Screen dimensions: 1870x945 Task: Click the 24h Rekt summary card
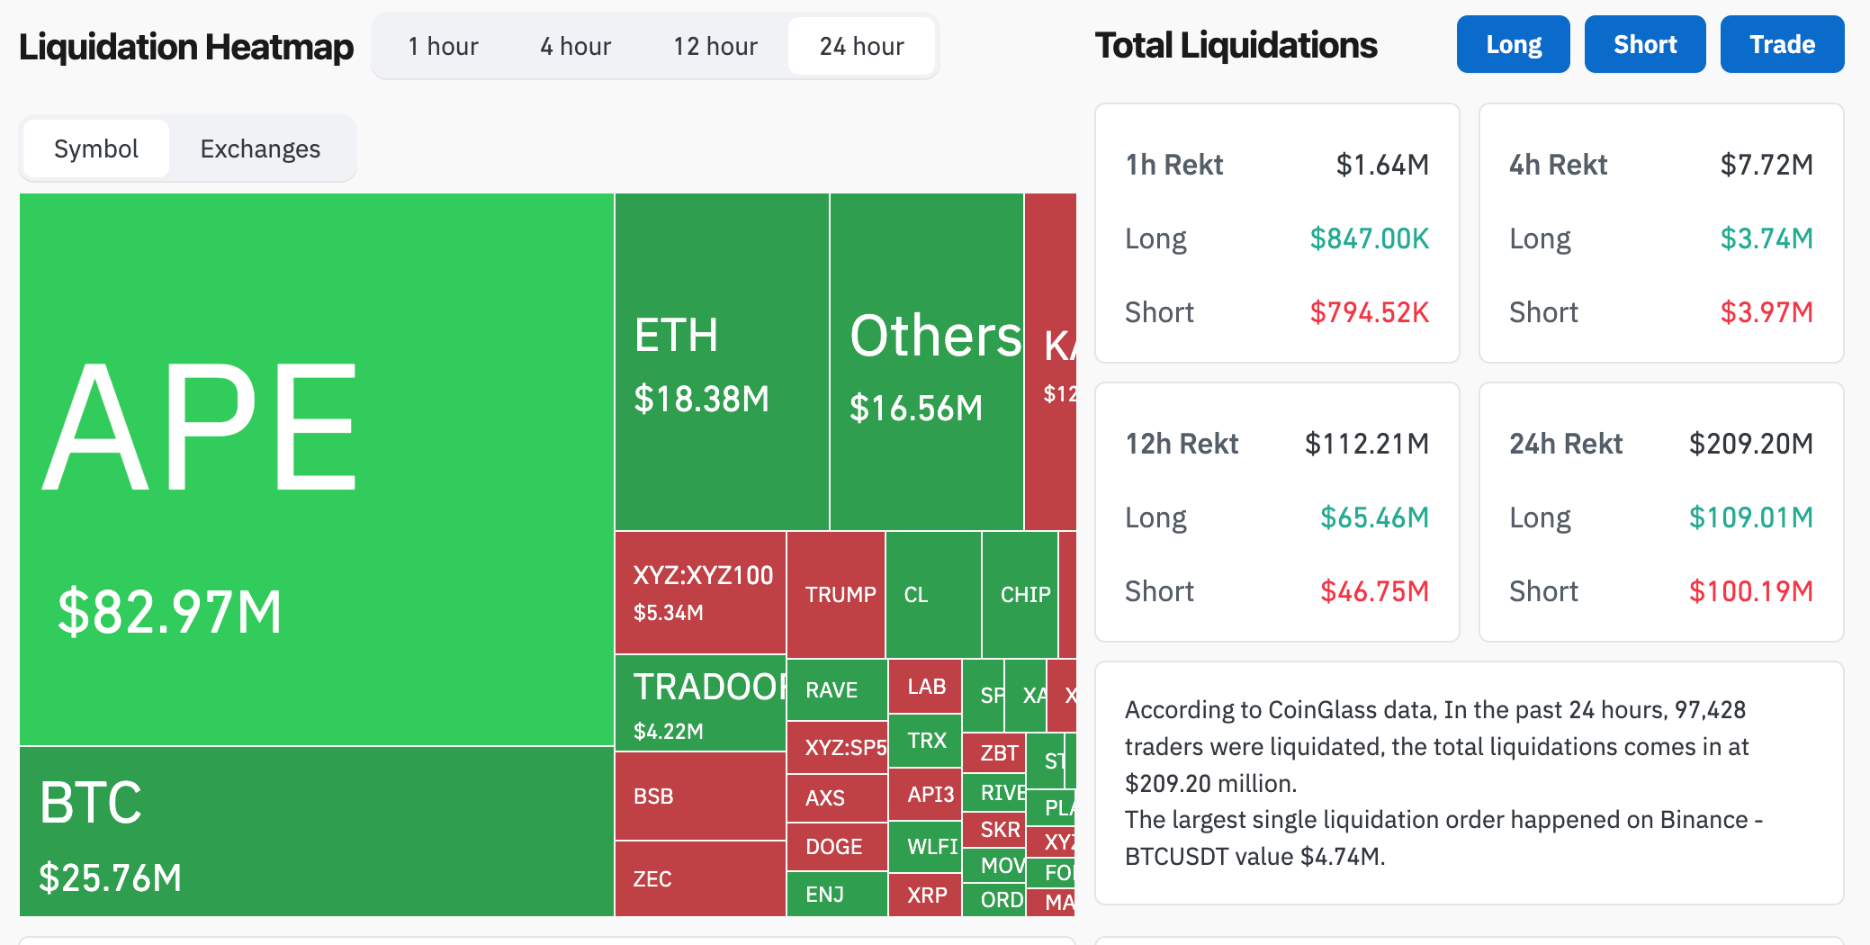pos(1660,512)
